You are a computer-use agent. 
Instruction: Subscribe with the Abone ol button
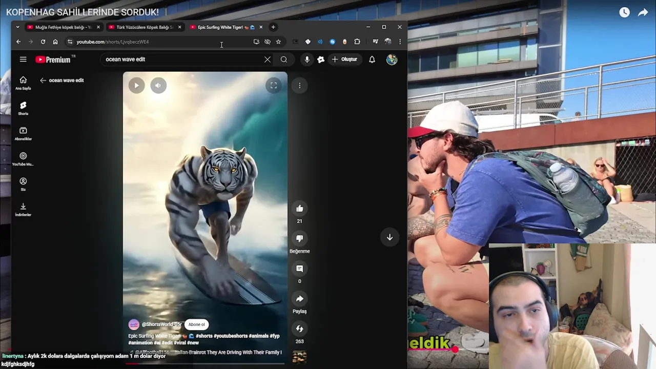click(196, 324)
